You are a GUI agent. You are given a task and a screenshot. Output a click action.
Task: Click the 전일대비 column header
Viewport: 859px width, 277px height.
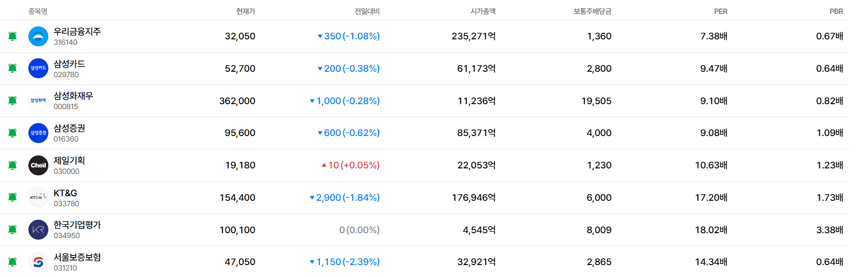click(367, 11)
